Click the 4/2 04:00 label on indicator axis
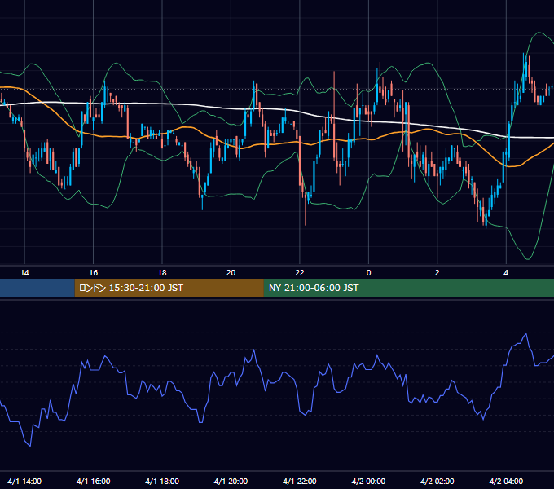This screenshot has height=489, width=554. (506, 481)
